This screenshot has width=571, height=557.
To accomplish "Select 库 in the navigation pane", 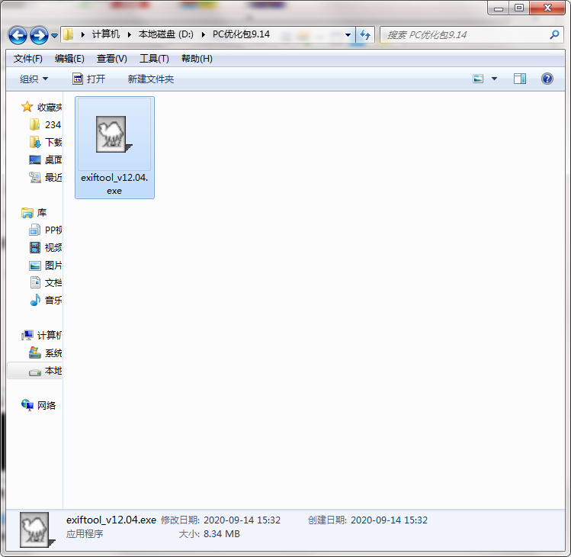I will 34,213.
